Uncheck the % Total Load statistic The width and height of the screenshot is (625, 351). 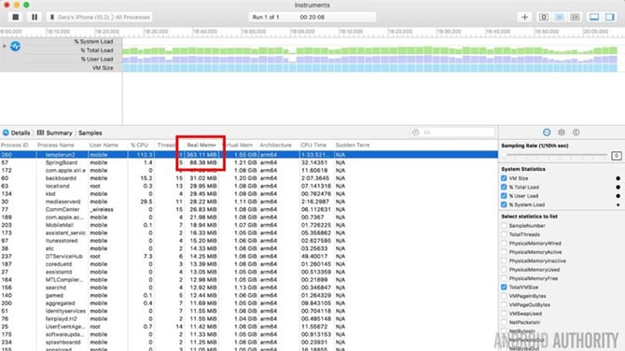coord(504,187)
